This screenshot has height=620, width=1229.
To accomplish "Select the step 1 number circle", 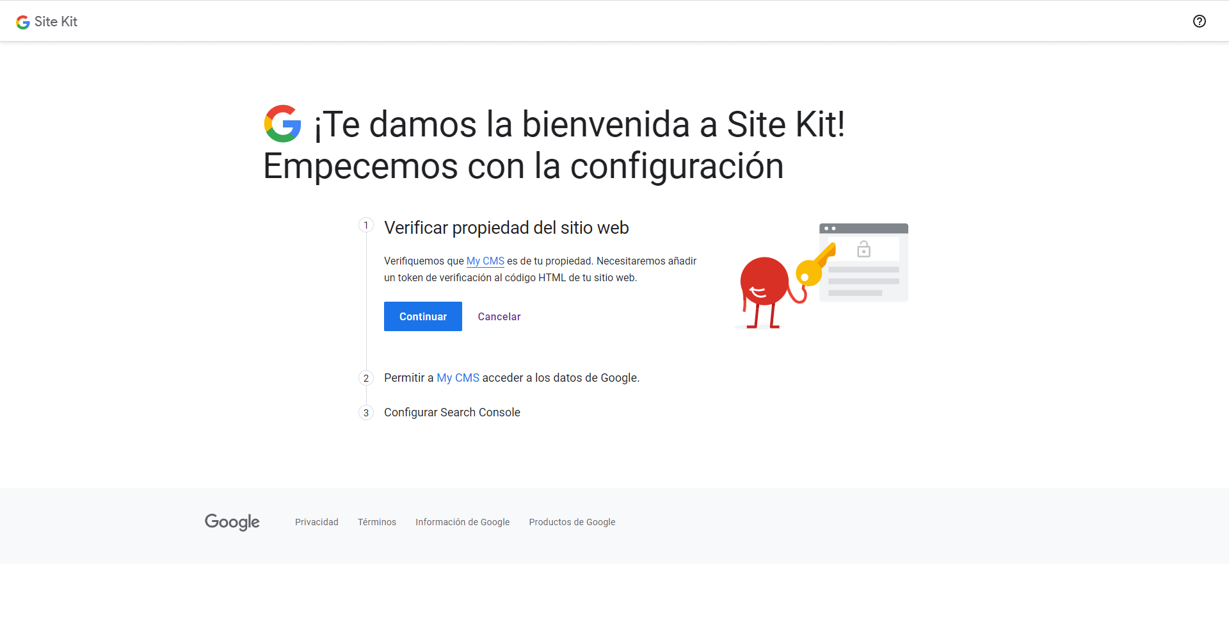I will pos(366,225).
